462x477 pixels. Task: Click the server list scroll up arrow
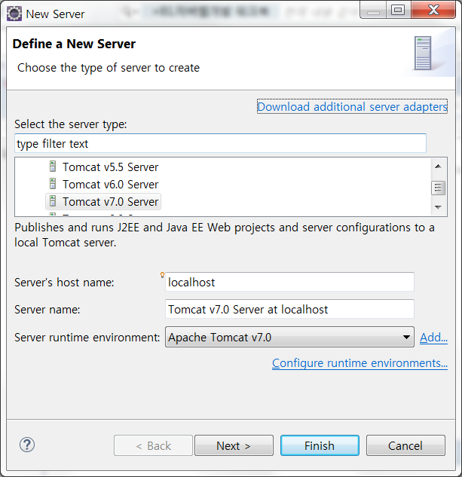point(439,166)
